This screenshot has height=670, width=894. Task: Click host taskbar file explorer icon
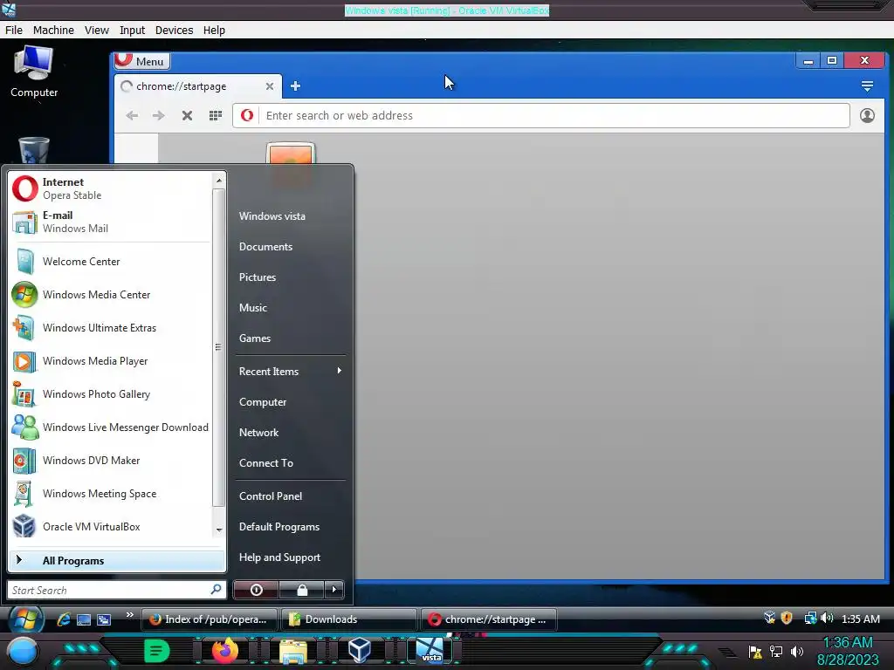point(293,651)
